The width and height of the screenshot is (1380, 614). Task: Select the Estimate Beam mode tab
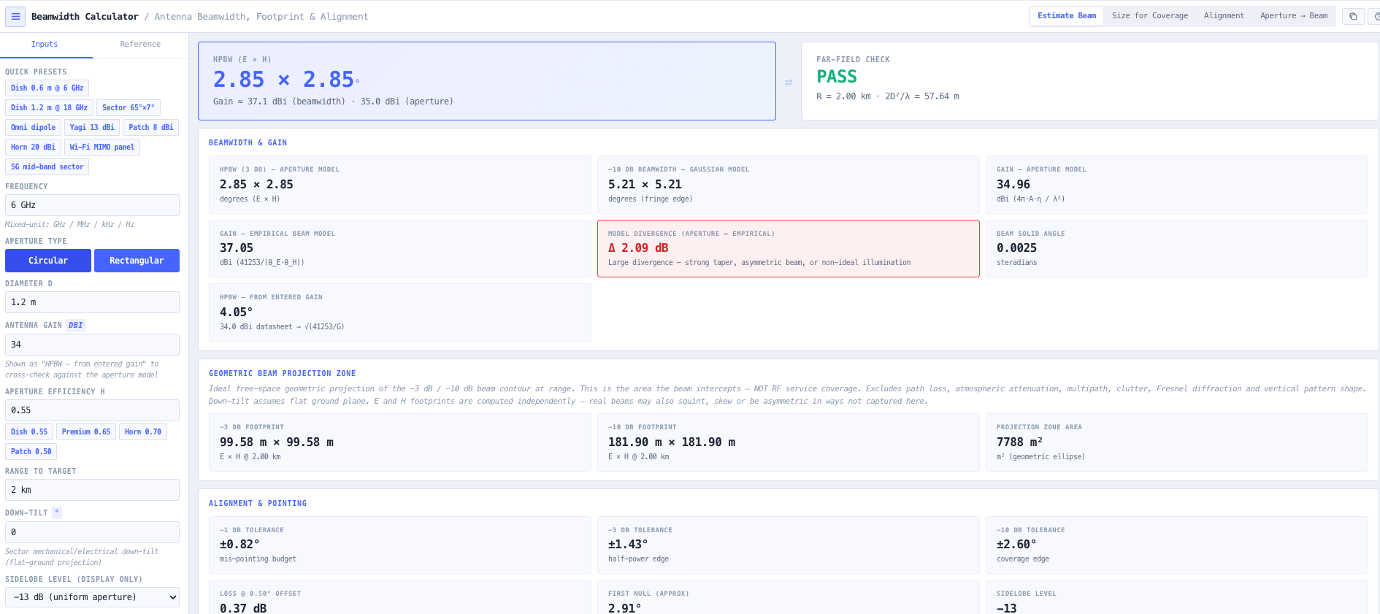click(x=1067, y=16)
